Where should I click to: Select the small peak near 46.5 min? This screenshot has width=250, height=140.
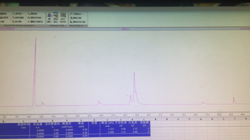tap(203, 103)
